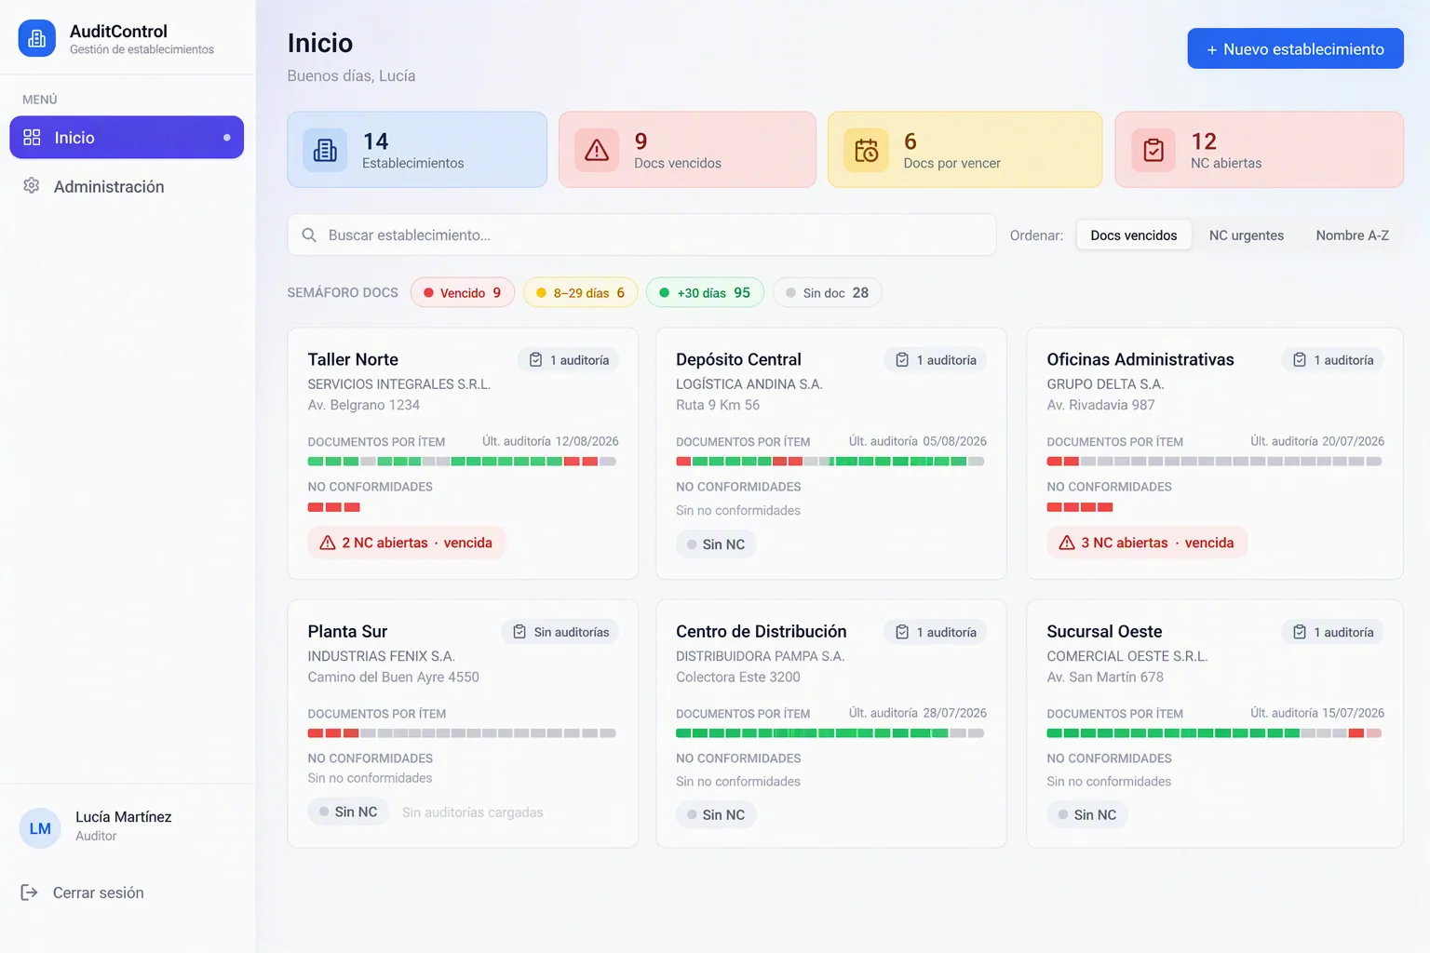Screen dimensions: 1430x953
Task: Open the 2 NC abiertas vencida badge
Action: (x=407, y=543)
